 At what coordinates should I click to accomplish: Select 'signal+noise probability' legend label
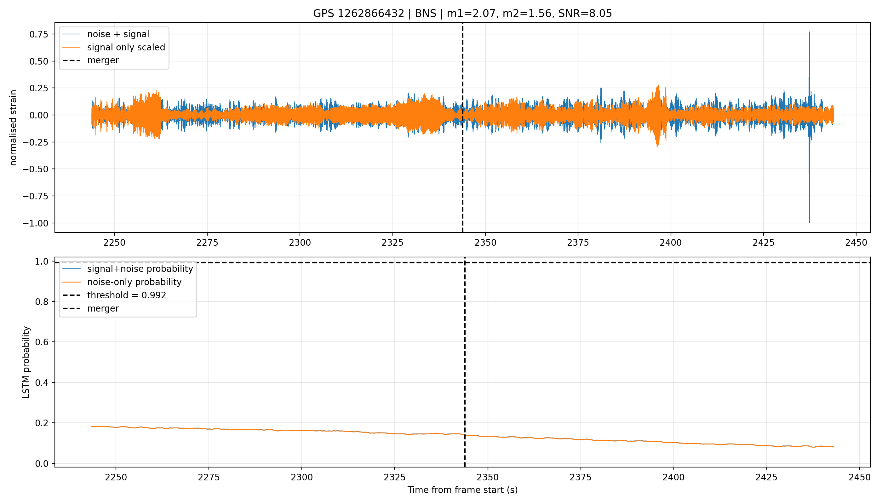pos(140,269)
